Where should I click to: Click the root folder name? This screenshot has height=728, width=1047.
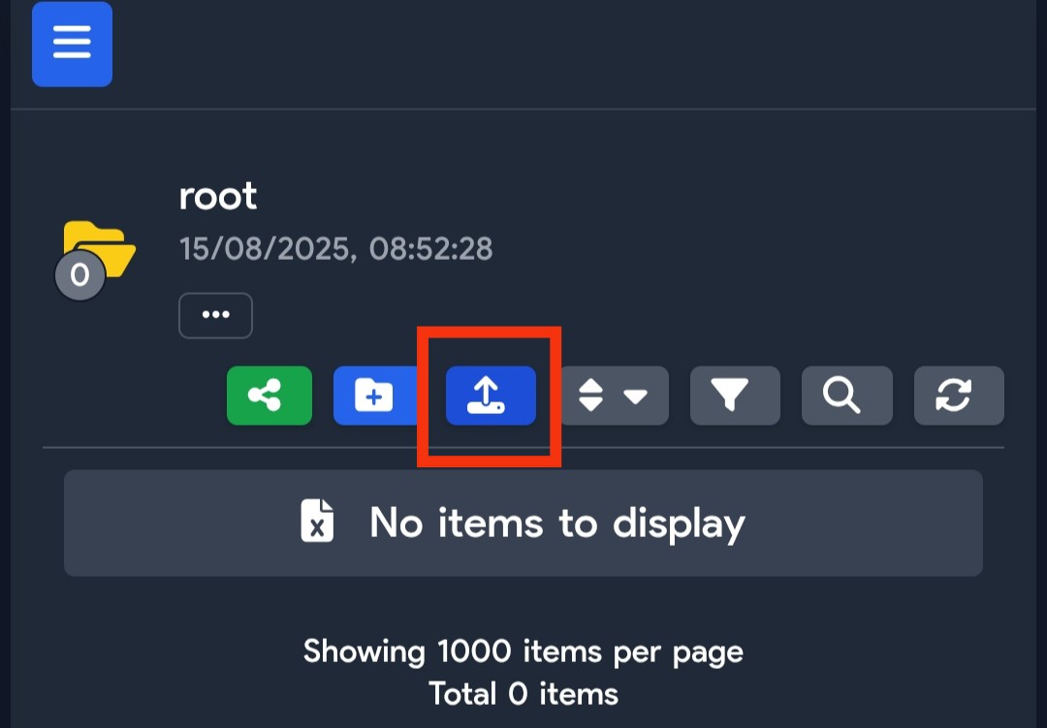click(218, 197)
